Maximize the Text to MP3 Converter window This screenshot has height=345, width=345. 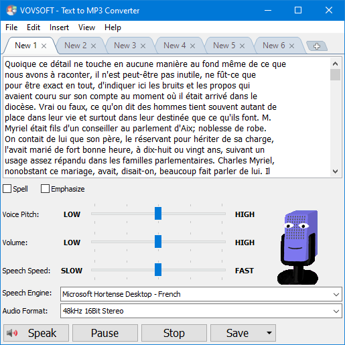pos(298,10)
